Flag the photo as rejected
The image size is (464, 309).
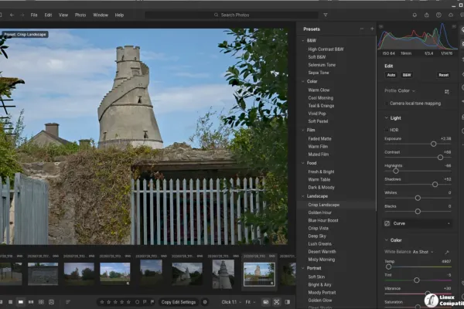(152, 302)
